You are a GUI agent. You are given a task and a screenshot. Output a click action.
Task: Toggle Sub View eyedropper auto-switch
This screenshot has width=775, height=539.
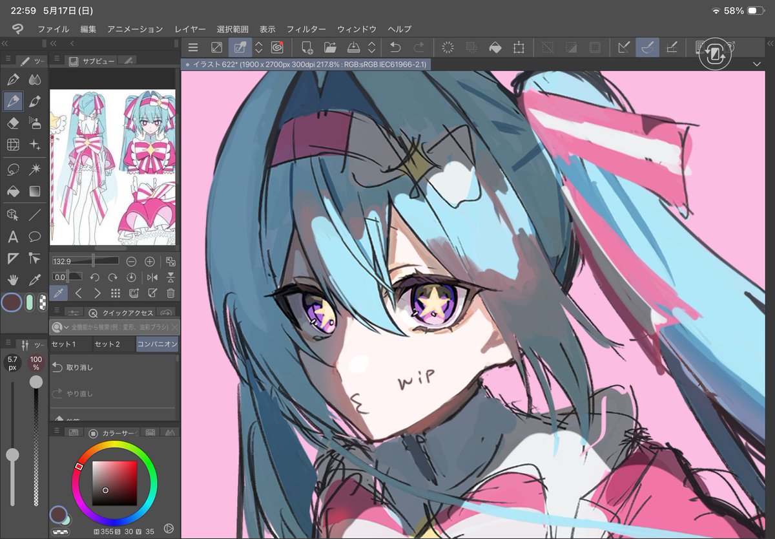coord(59,293)
